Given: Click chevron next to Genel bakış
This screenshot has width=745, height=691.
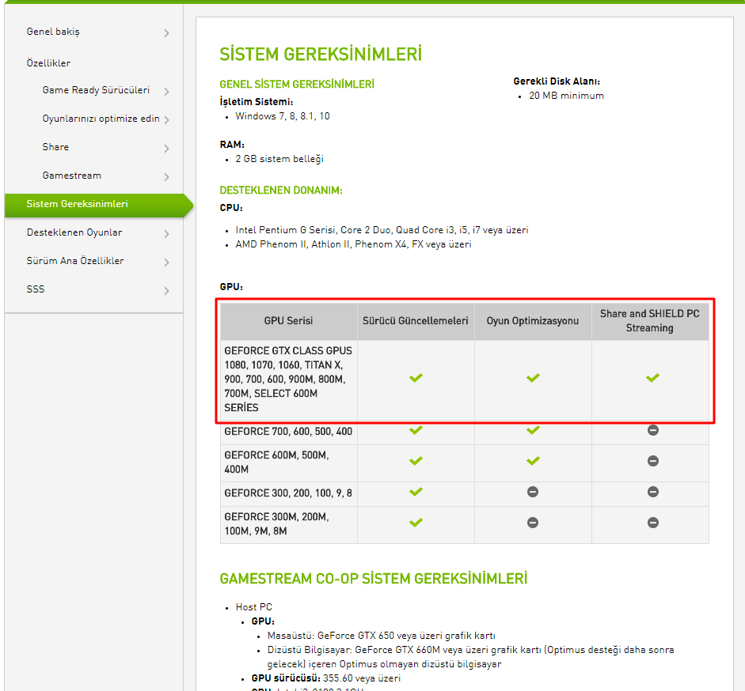Looking at the screenshot, I should [x=166, y=33].
